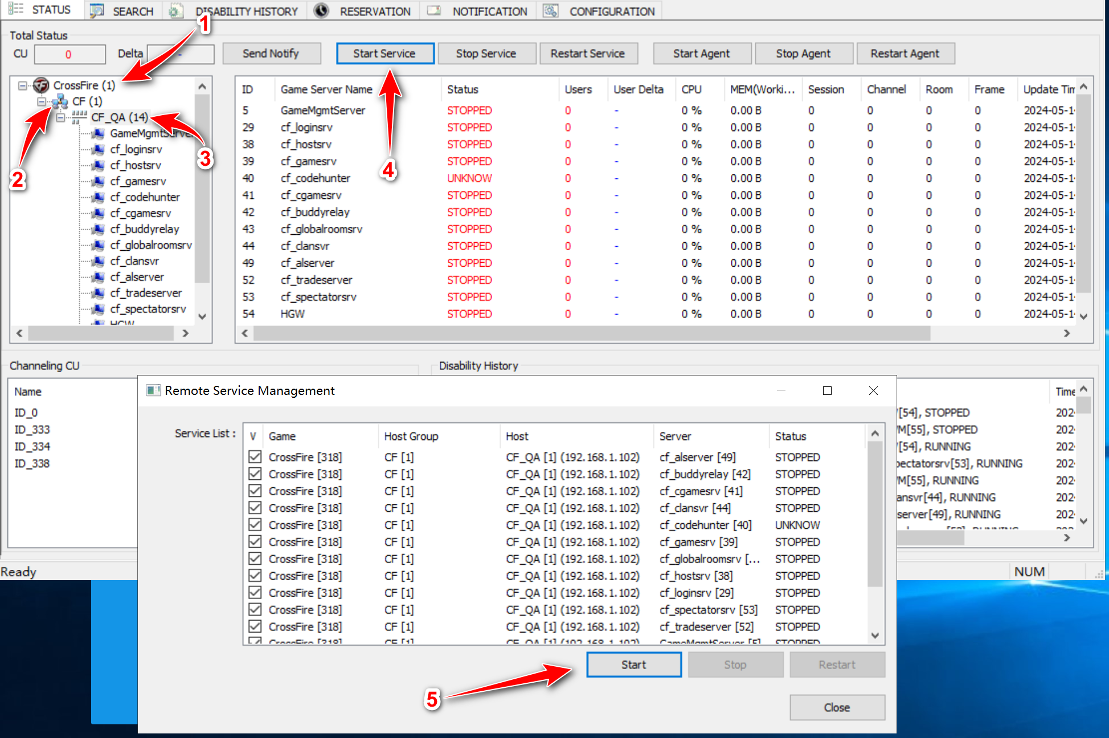Click the Close button in the dialog
Viewport: 1109px width, 738px height.
(837, 707)
